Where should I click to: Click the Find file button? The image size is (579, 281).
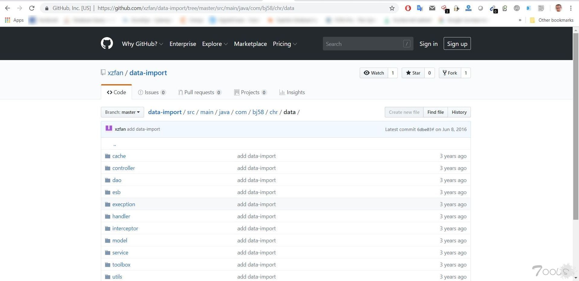pyautogui.click(x=435, y=112)
